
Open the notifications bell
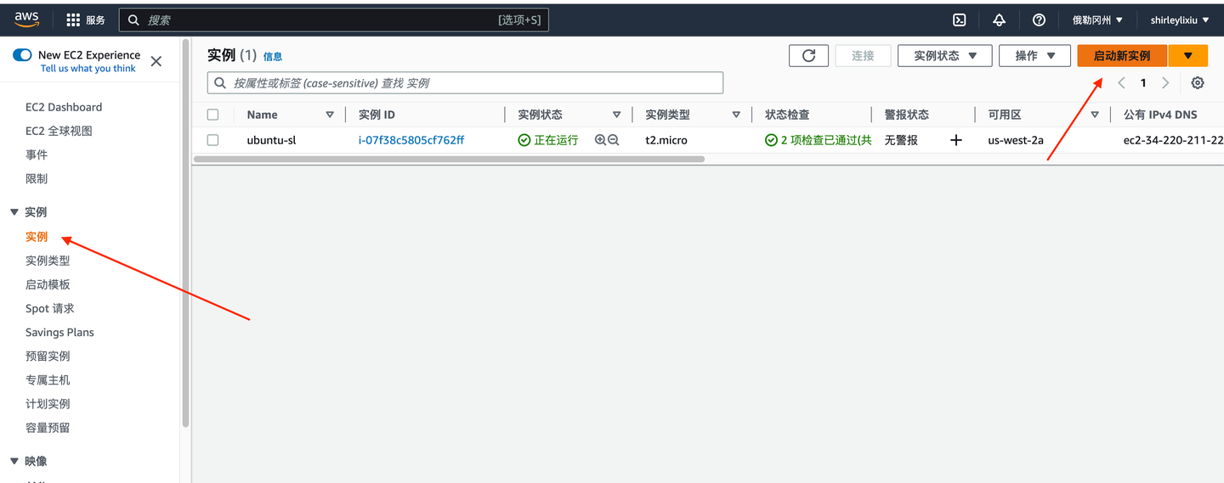point(1000,20)
